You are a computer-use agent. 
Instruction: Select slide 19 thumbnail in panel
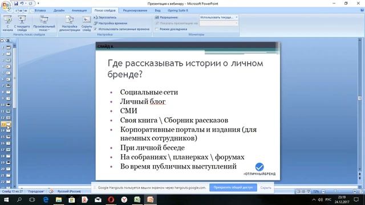point(8,162)
